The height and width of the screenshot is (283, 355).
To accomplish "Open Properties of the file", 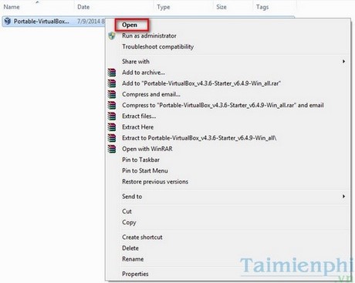I will coord(135,274).
